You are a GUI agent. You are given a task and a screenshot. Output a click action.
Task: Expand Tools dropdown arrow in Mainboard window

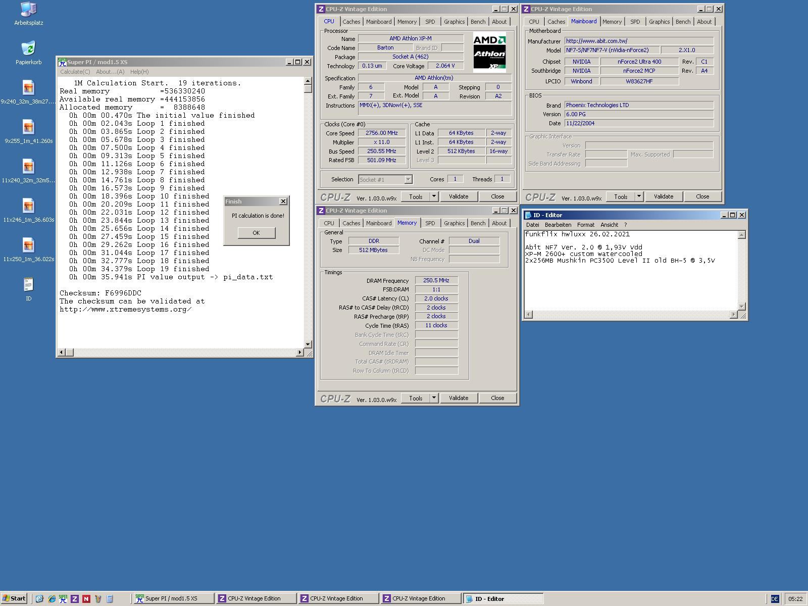point(639,196)
